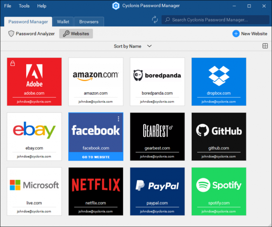This screenshot has width=272, height=227.
Task: Click the netflix.com label text
Action: click(x=96, y=203)
